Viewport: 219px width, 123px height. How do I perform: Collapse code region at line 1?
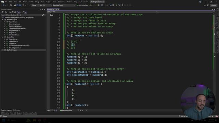pyautogui.click(x=65, y=14)
